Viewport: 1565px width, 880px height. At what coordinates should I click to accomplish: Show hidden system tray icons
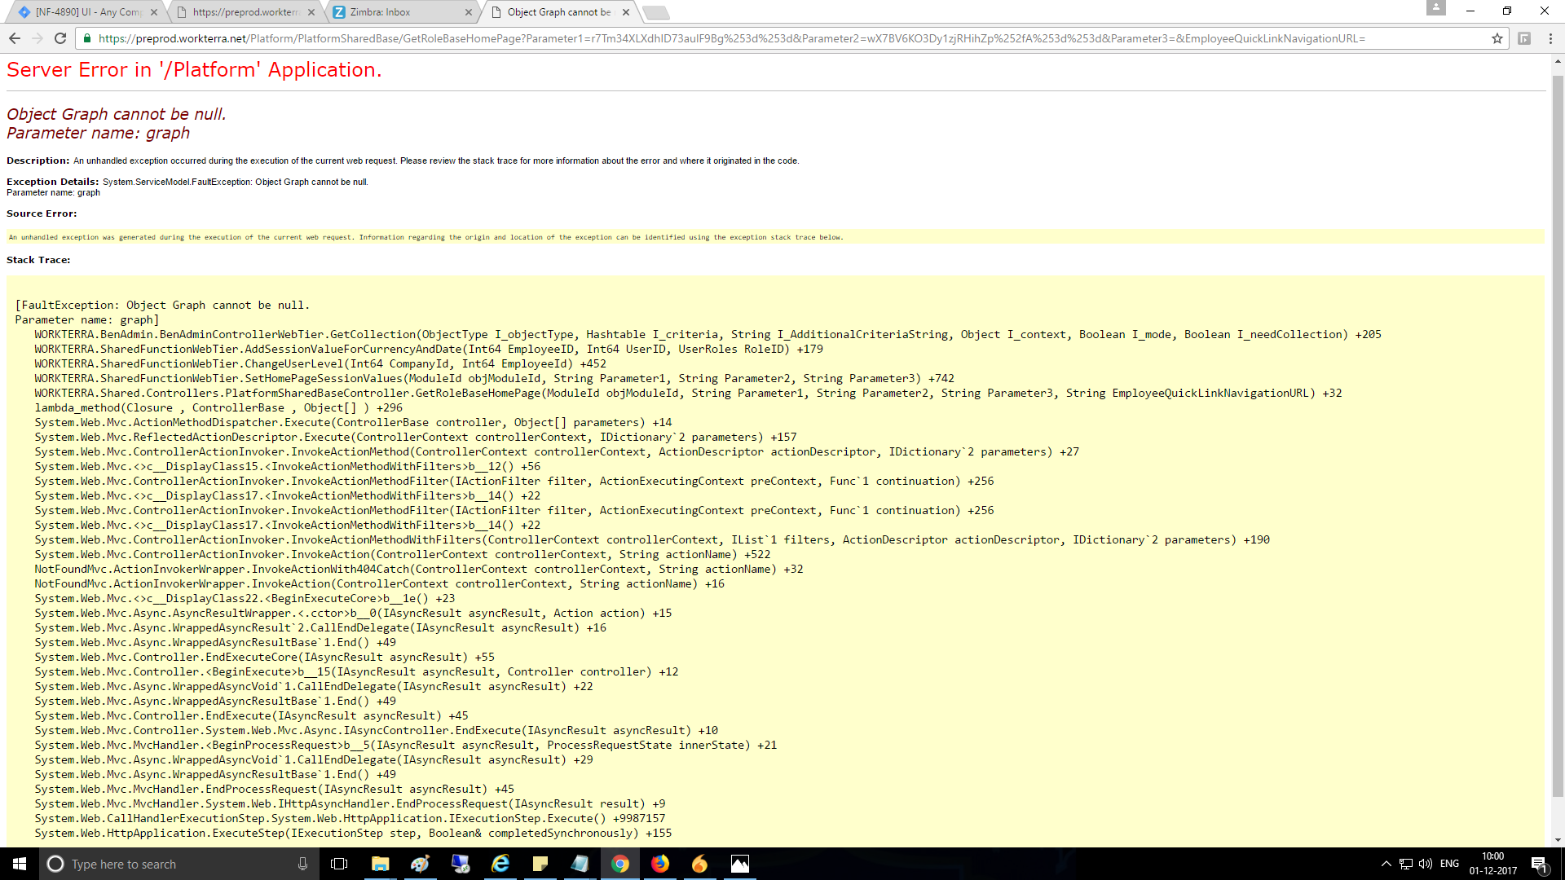(1386, 864)
